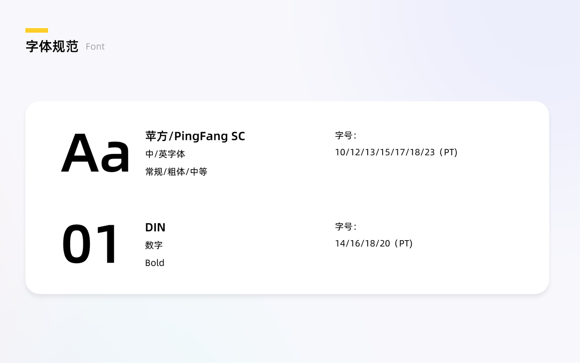Click the 10/12/13/15/17/18/23 (PT) size list
580x363 pixels.
click(396, 152)
